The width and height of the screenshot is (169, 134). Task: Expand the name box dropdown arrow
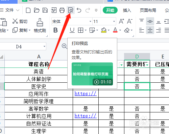point(44,46)
